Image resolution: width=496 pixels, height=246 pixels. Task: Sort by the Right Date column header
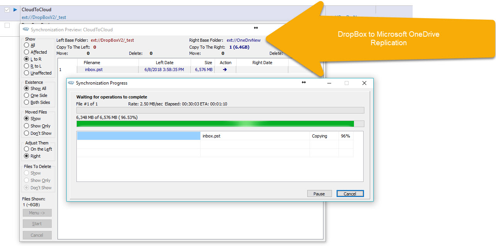(x=262, y=63)
